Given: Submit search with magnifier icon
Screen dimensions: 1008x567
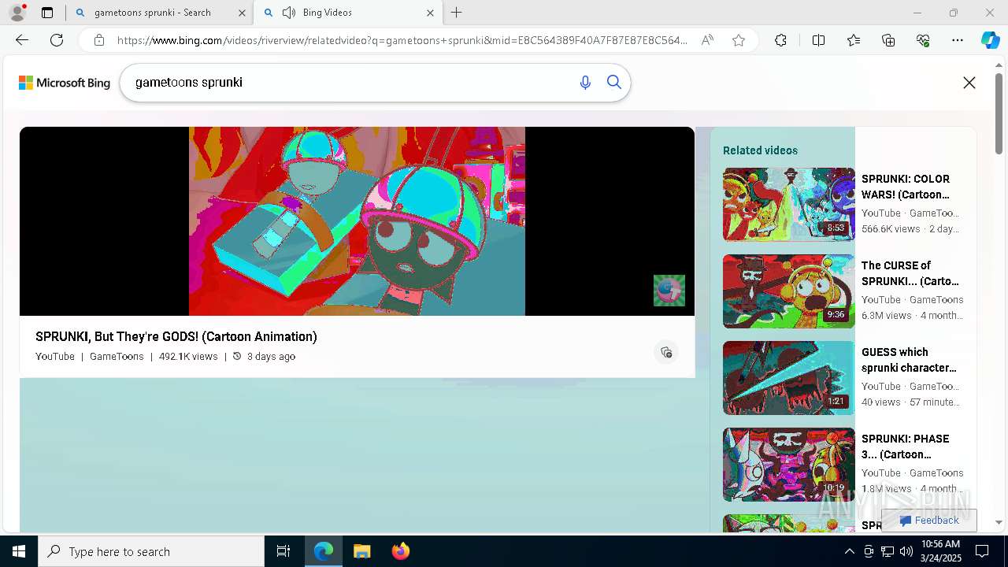Looking at the screenshot, I should (x=614, y=83).
